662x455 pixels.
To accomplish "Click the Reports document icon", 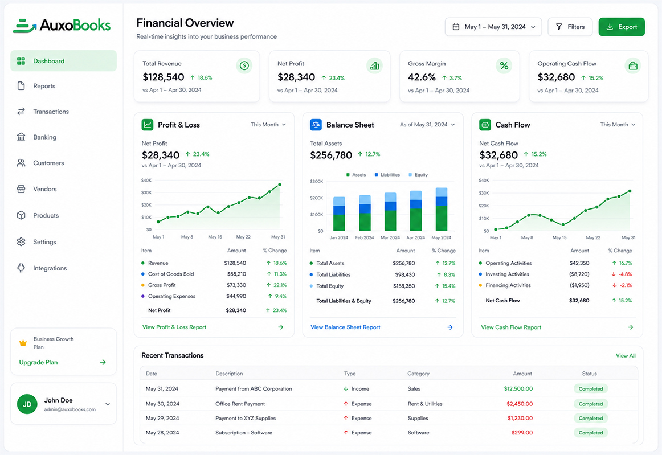I will [x=21, y=85].
